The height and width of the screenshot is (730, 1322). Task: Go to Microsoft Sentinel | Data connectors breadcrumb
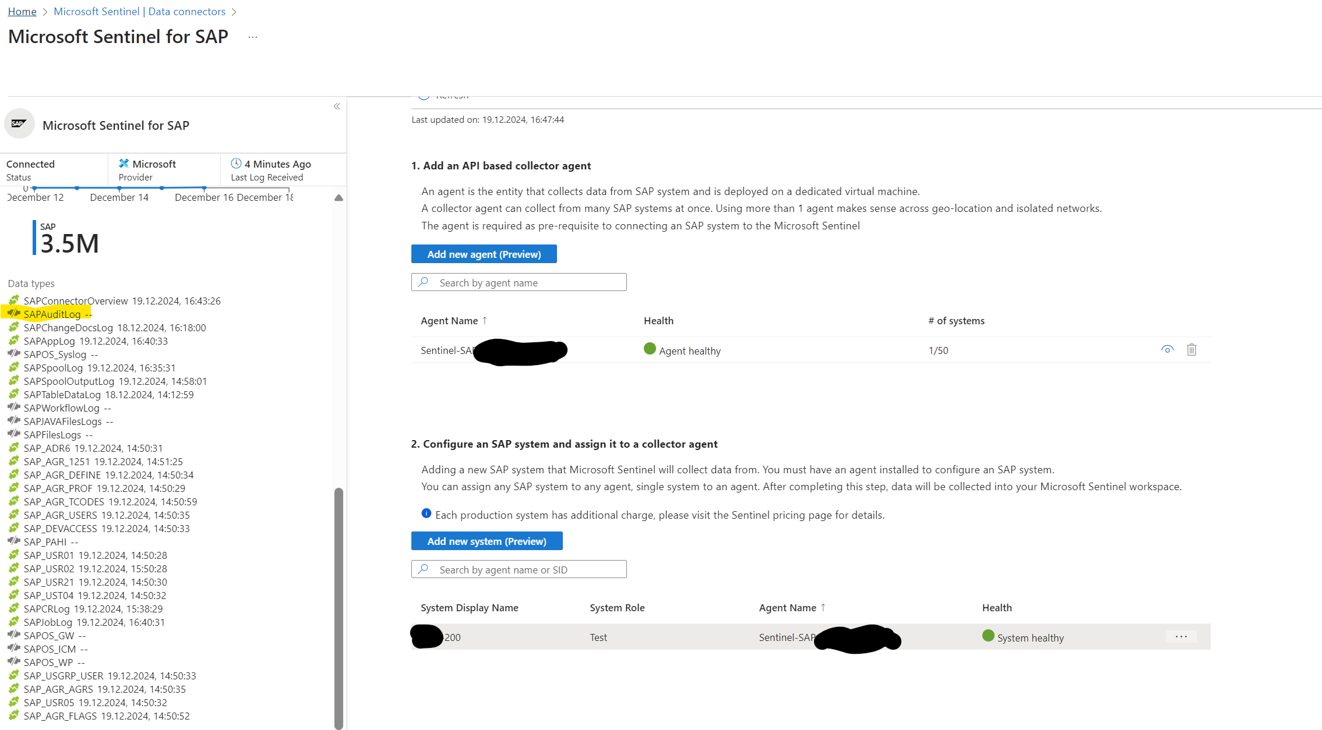click(x=139, y=11)
